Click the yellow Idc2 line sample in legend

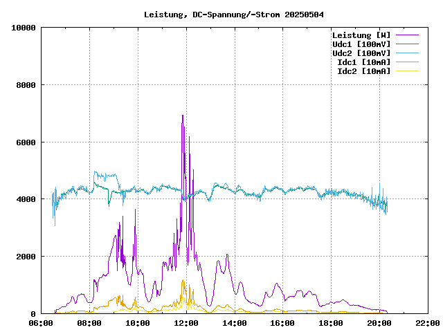click(x=406, y=71)
